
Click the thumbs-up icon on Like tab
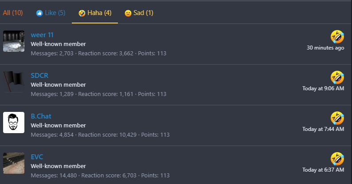pyautogui.click(x=39, y=13)
